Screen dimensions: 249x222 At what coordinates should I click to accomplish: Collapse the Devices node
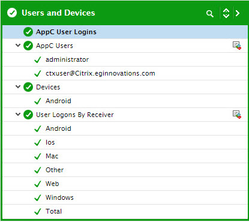tap(18, 87)
